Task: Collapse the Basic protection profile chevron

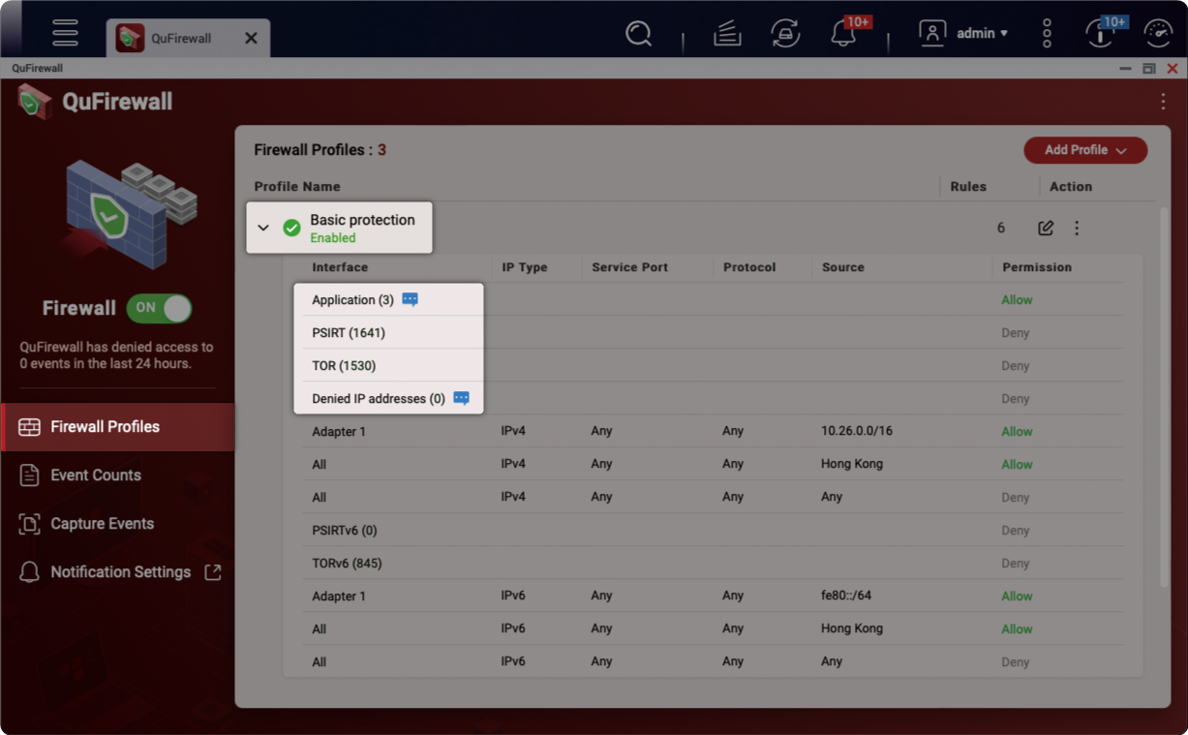Action: pos(263,229)
